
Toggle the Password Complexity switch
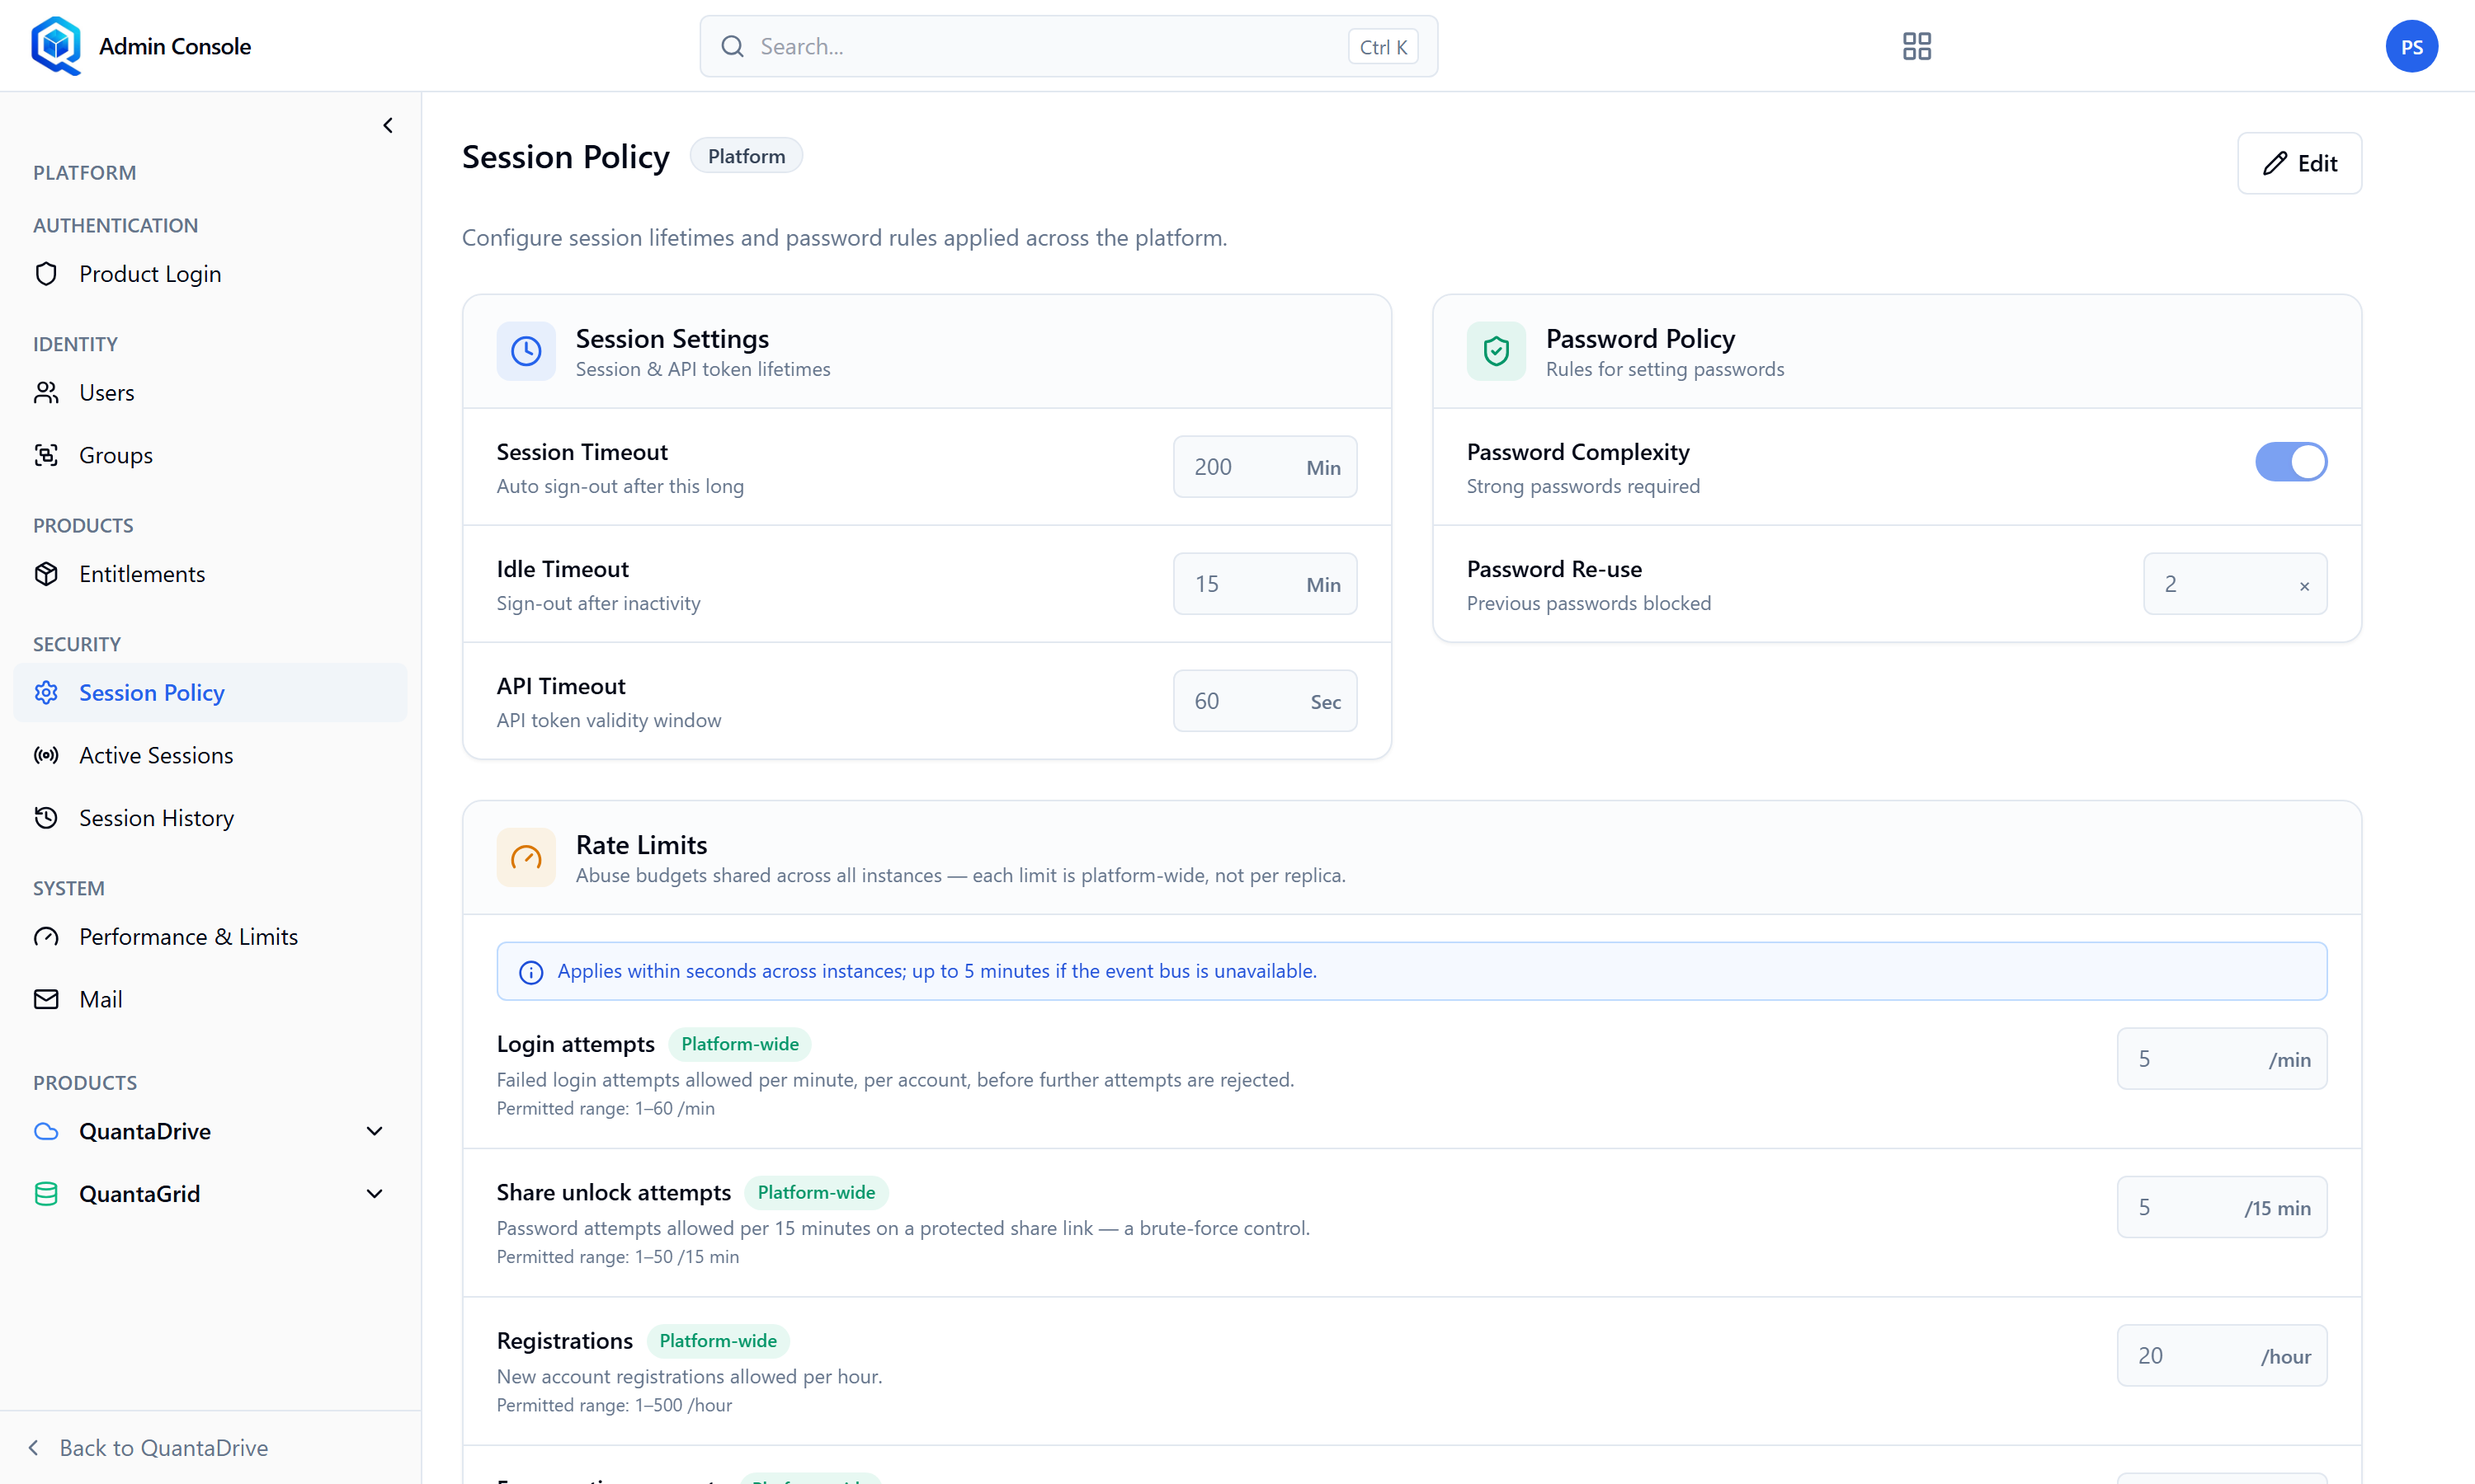[x=2291, y=462]
